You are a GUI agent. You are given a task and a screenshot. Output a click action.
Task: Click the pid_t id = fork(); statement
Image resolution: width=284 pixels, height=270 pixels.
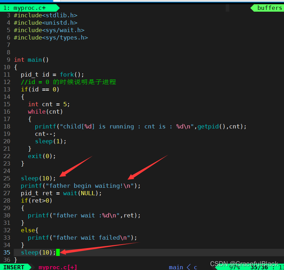[x=52, y=75]
